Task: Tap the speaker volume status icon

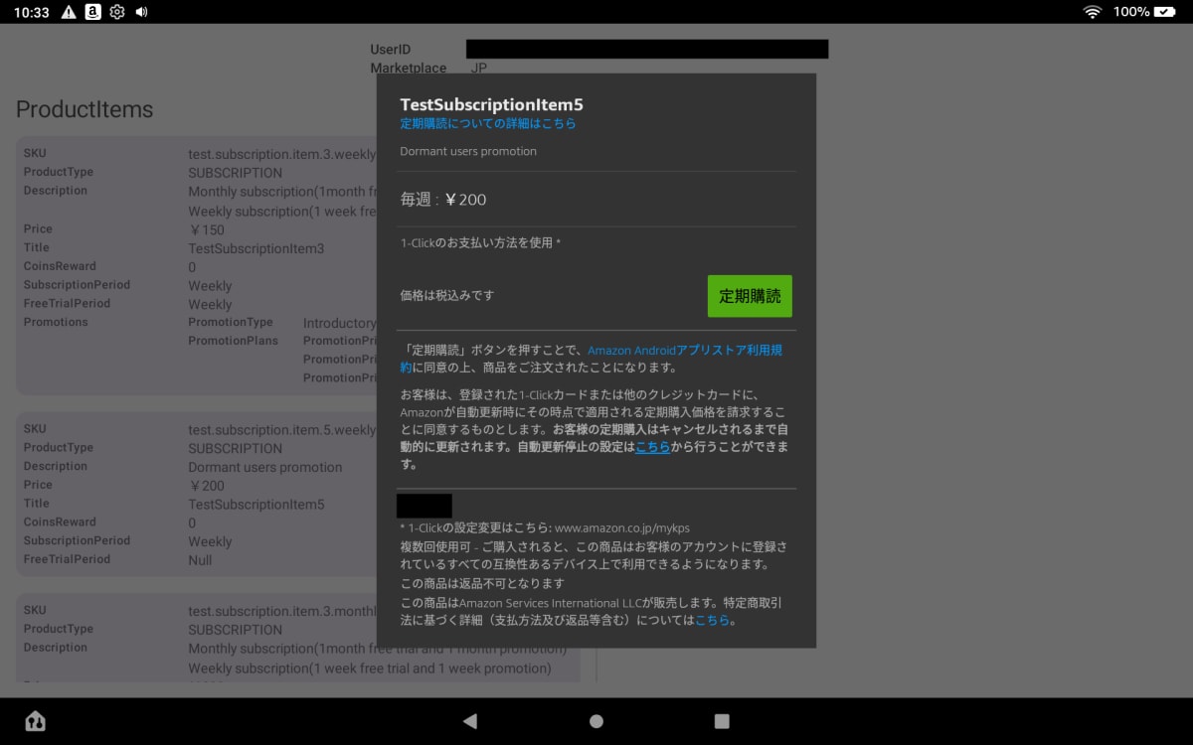Action: pyautogui.click(x=141, y=12)
